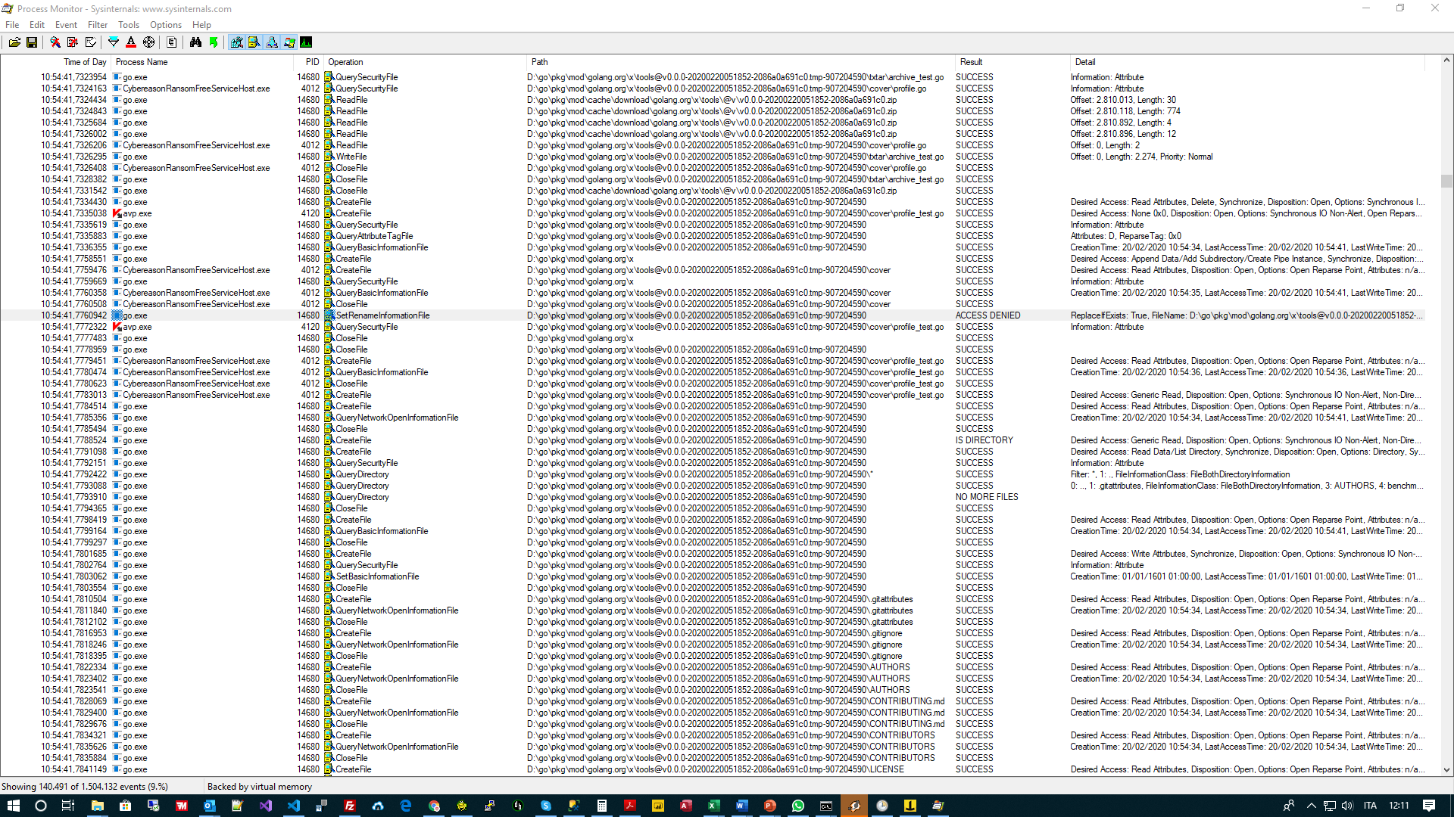This screenshot has height=817, width=1454.
Task: Click the Result column header
Action: click(x=972, y=62)
